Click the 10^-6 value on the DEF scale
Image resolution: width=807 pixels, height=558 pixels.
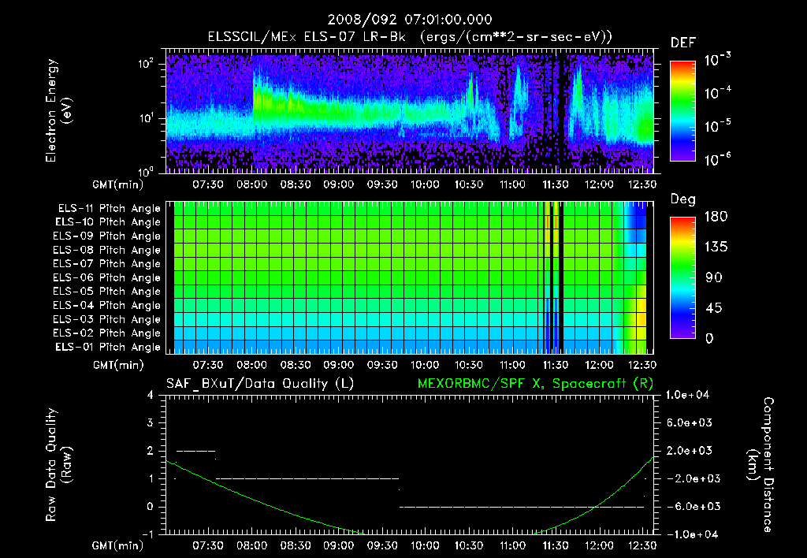pyautogui.click(x=717, y=159)
